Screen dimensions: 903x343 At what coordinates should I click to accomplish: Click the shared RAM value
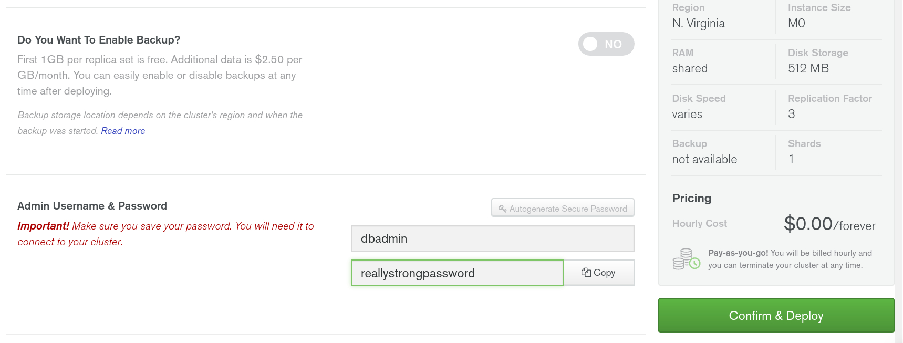click(x=690, y=68)
